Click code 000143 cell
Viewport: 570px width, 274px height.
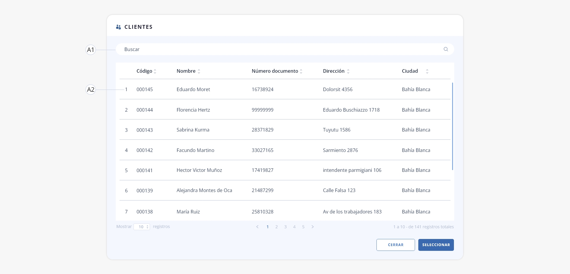[145, 130]
